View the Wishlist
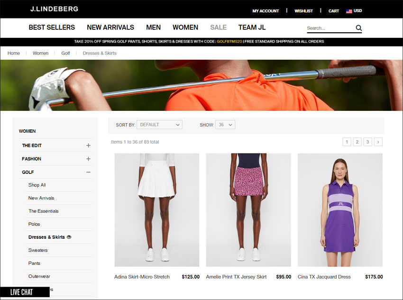This screenshot has height=300, width=403. pyautogui.click(x=303, y=11)
